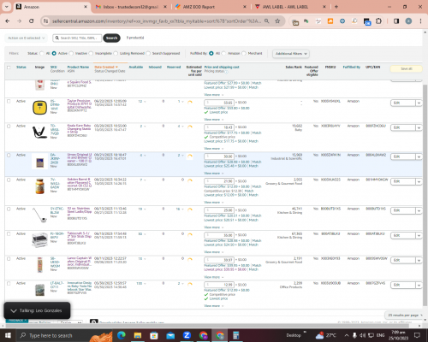The image size is (428, 342).
Task: Show hidden system tray icons
Action: tap(347, 335)
